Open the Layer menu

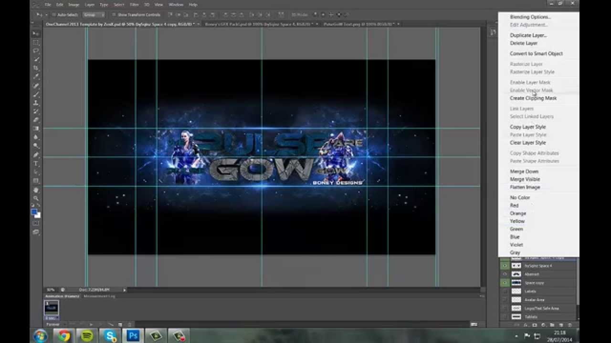(x=89, y=5)
